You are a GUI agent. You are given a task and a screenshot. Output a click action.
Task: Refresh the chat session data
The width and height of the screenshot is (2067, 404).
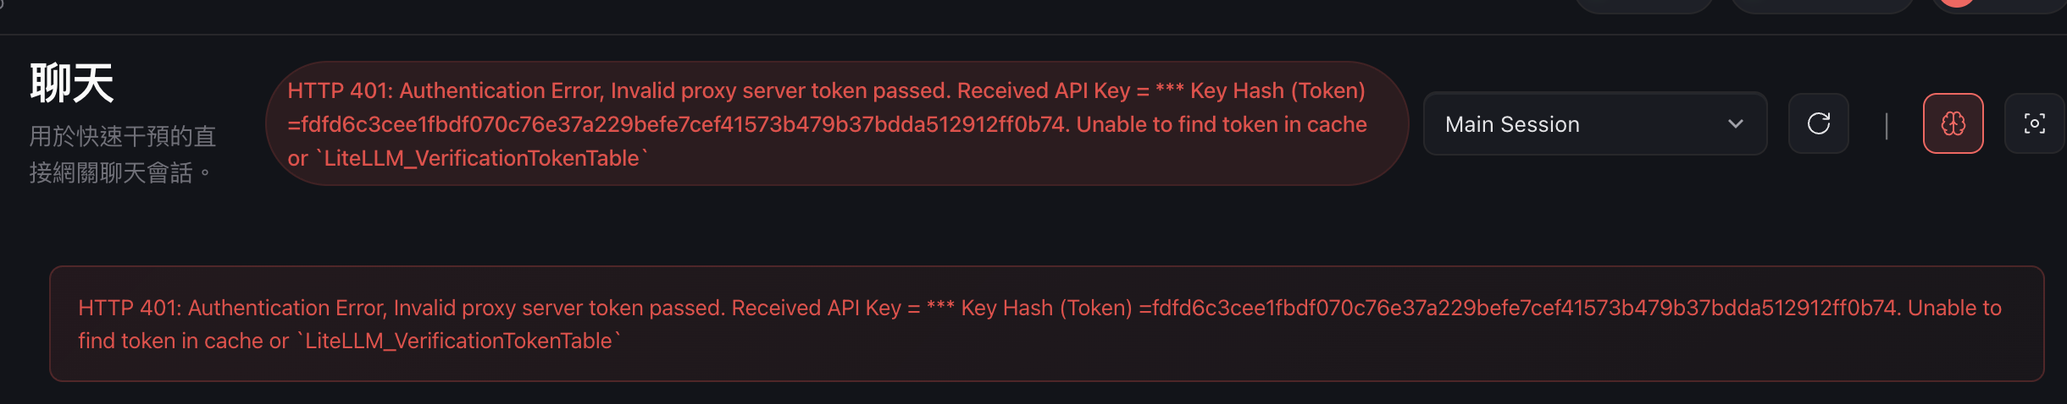point(1818,123)
